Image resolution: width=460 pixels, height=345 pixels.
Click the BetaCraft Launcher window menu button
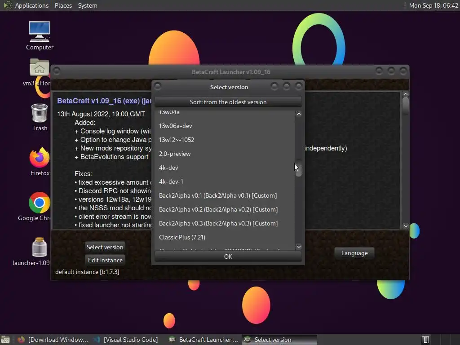click(x=57, y=71)
